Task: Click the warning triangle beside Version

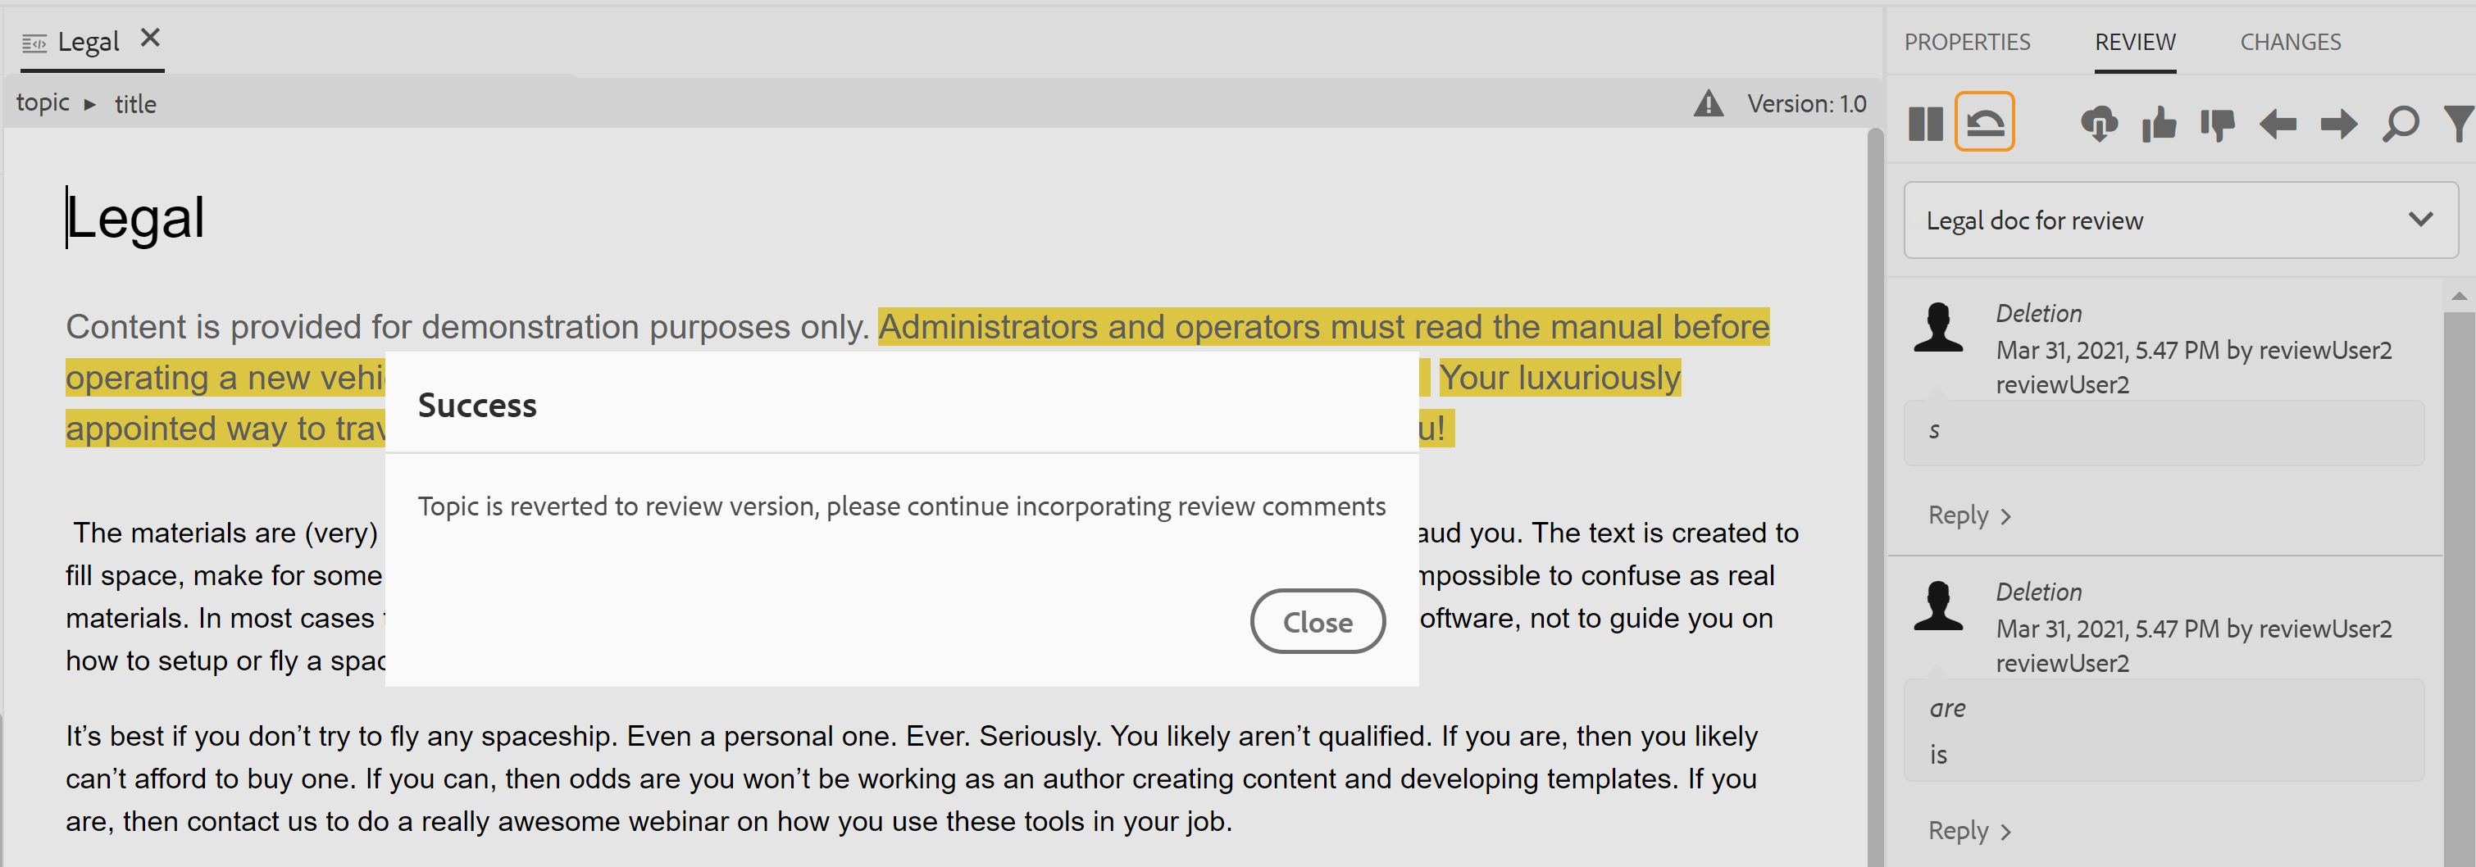Action: (x=1708, y=103)
